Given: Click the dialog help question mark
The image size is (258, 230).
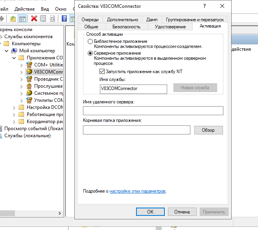Looking at the screenshot, I should tap(205, 6).
